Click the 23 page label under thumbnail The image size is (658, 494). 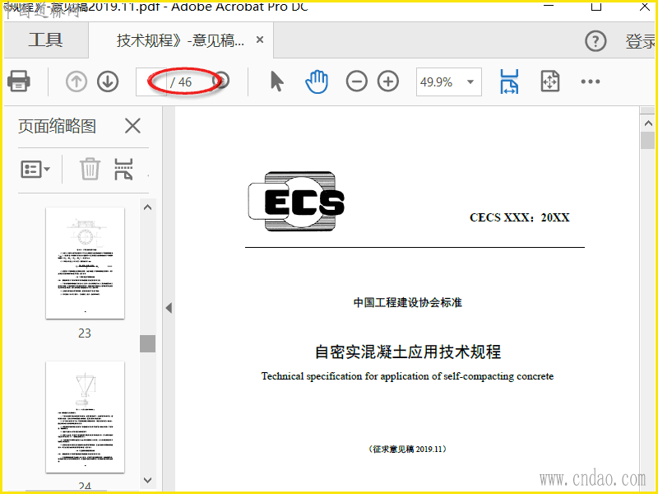(x=85, y=333)
